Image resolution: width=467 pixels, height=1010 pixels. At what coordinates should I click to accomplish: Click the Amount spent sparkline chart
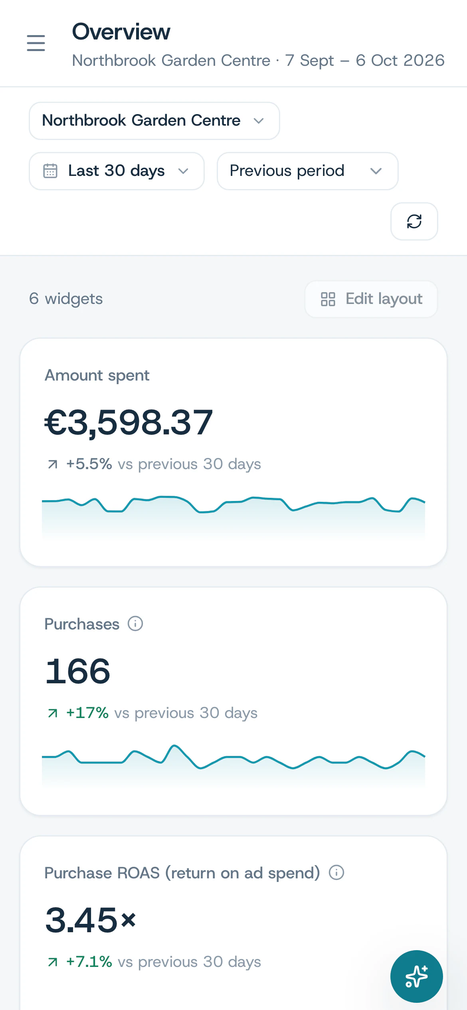tap(234, 518)
